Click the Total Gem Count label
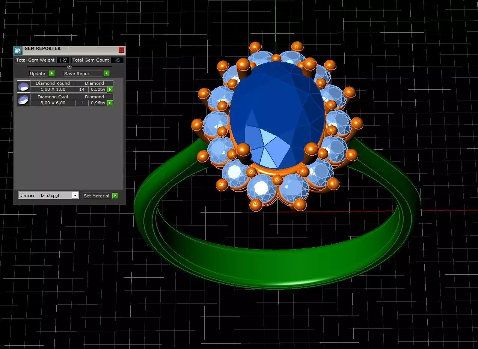The height and width of the screenshot is (349, 478). tap(90, 60)
